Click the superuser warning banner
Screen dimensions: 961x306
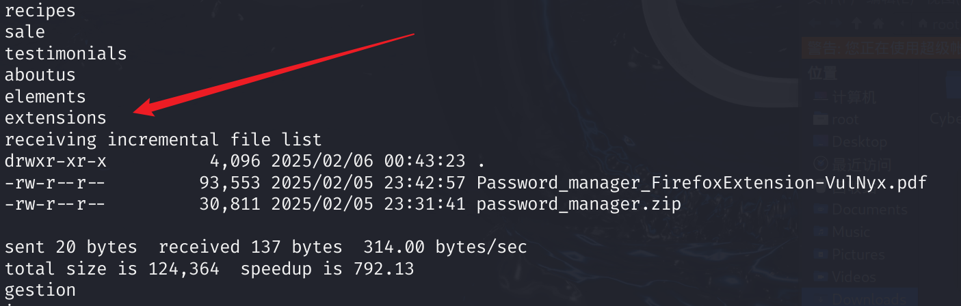pos(881,48)
